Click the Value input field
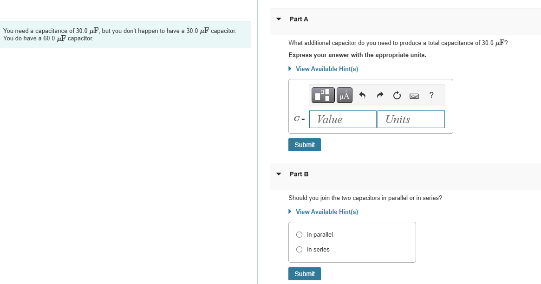The image size is (541, 284). 343,119
